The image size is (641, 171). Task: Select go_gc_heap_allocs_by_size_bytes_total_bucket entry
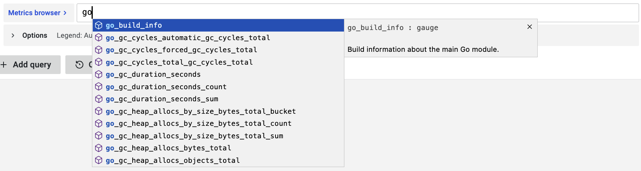pyautogui.click(x=201, y=111)
